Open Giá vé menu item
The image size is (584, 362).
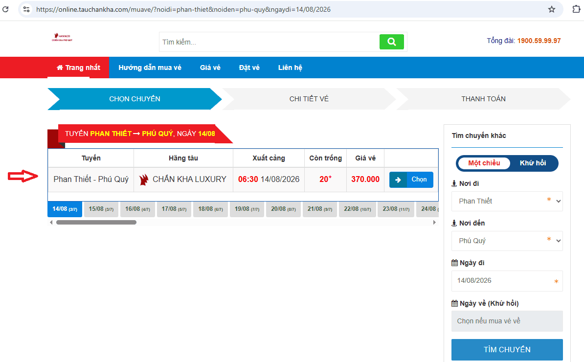[x=210, y=68]
